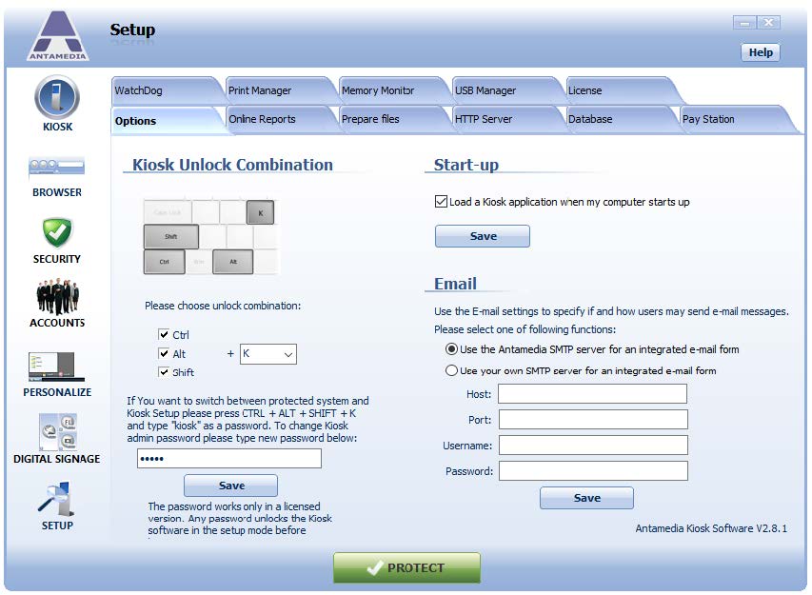
Task: Switch to the Online Reports tab
Action: pyautogui.click(x=279, y=120)
